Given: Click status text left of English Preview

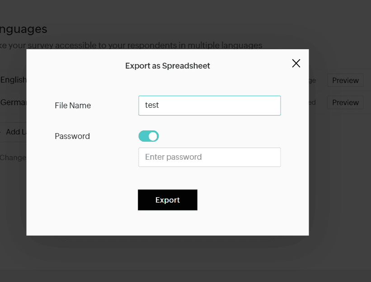Looking at the screenshot, I should [x=312, y=80].
